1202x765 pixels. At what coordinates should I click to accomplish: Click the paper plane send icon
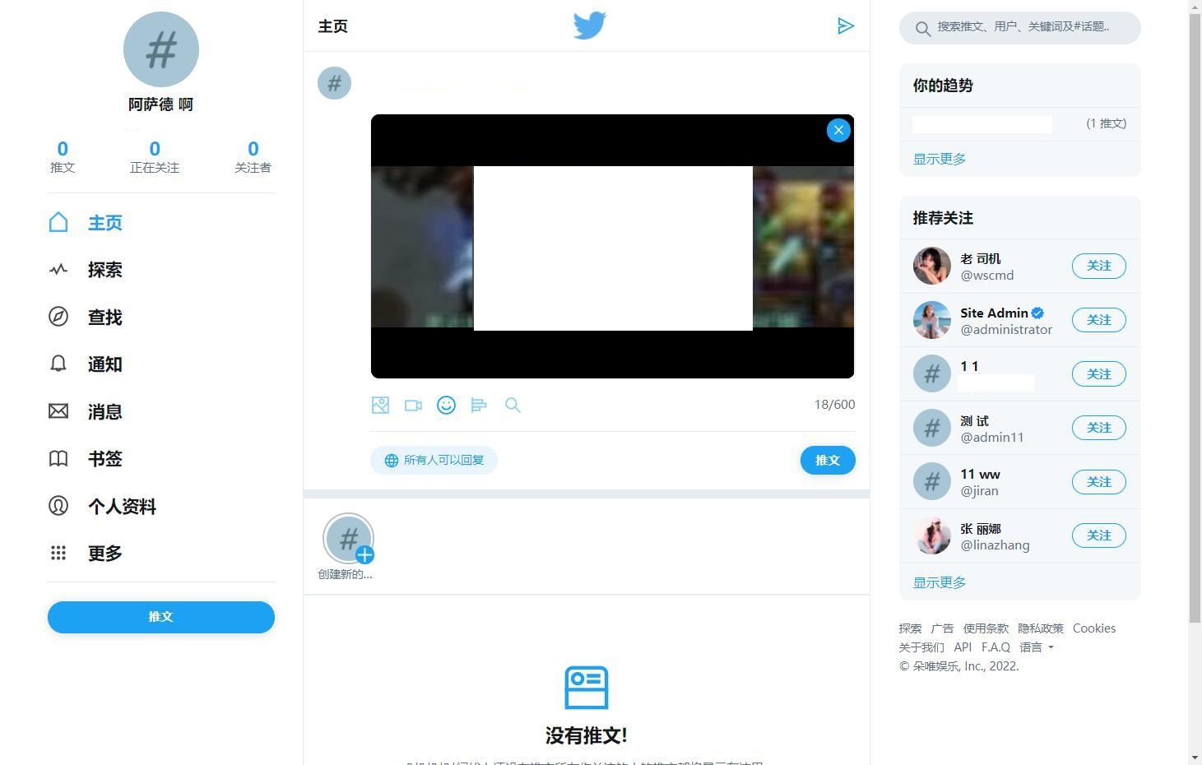click(846, 25)
